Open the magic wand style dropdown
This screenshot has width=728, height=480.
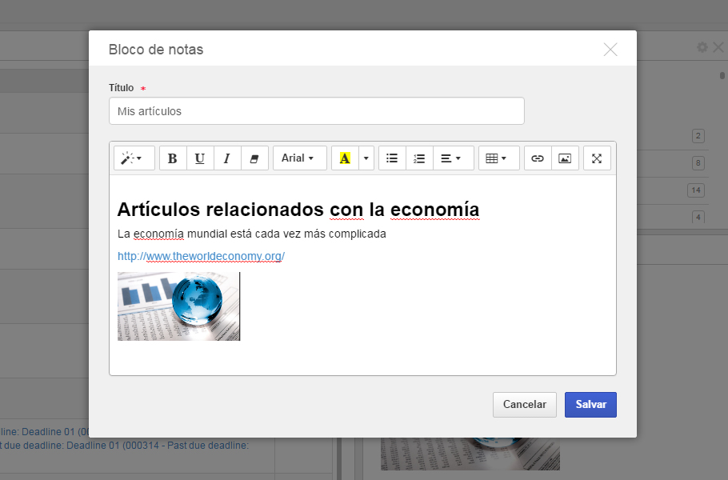coord(134,158)
